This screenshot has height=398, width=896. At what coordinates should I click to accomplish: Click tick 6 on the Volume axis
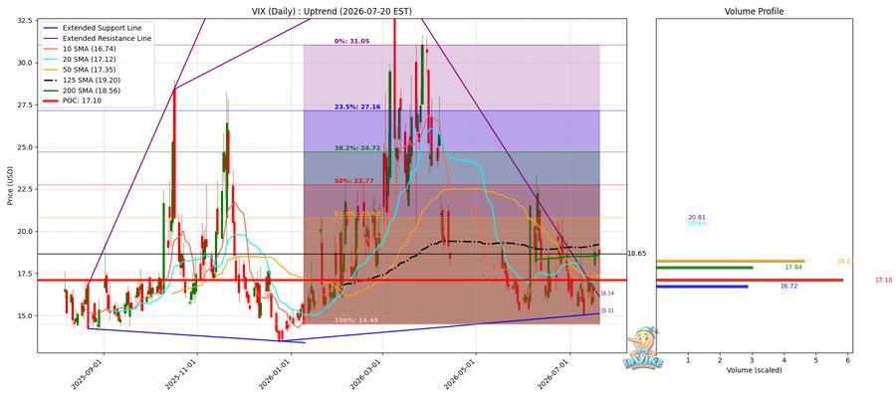tap(848, 360)
